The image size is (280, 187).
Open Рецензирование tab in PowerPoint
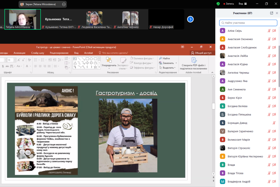pos(59,53)
